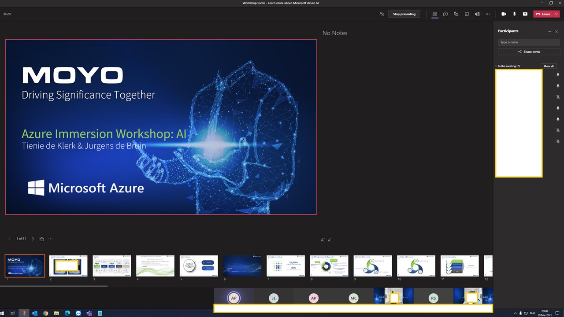Click the MC participant avatar
The image size is (564, 317).
coord(353,298)
